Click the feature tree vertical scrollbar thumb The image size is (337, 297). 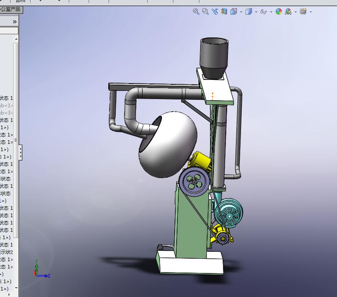(x=16, y=140)
